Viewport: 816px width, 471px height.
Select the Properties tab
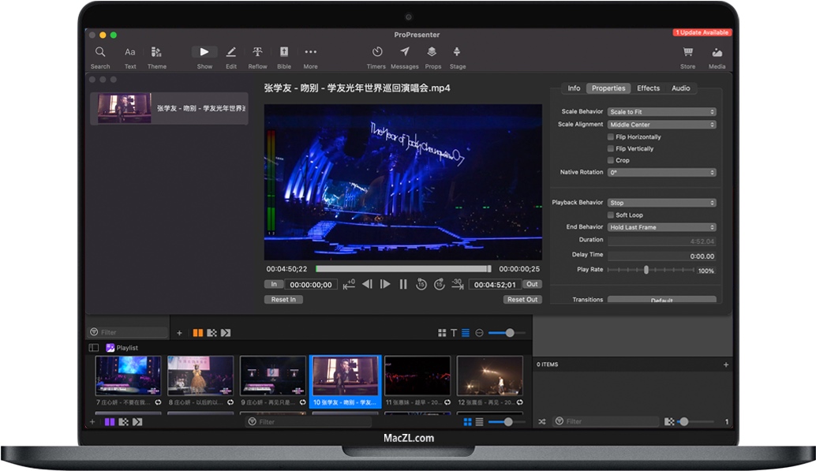(x=608, y=88)
